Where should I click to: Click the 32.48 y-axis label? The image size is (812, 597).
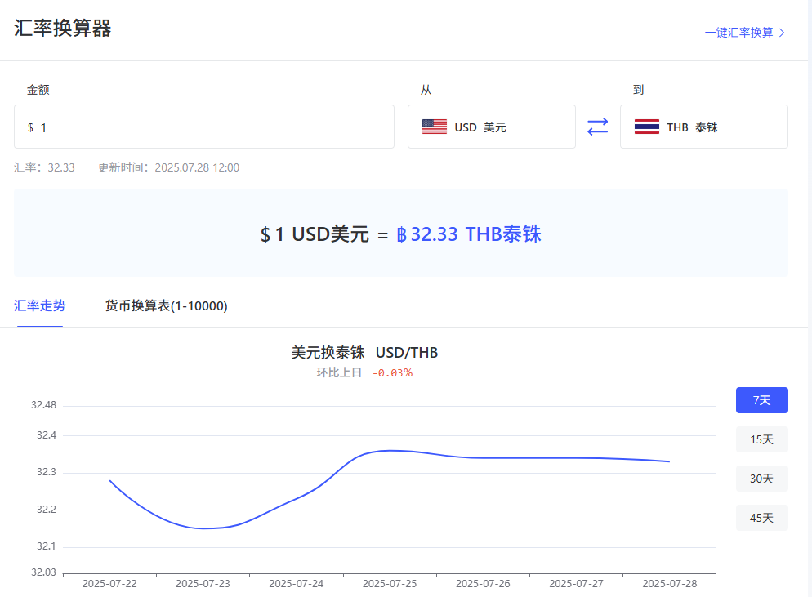point(43,405)
